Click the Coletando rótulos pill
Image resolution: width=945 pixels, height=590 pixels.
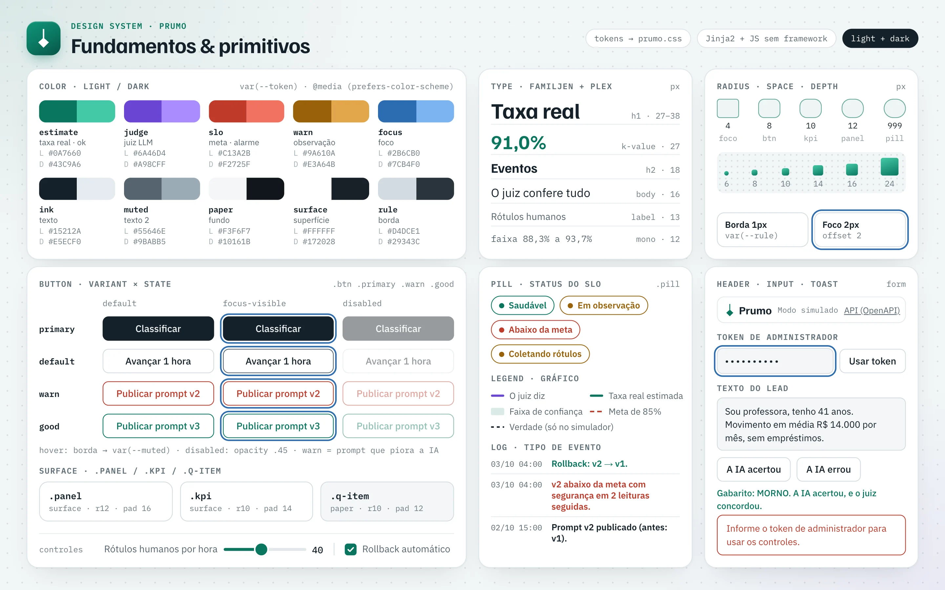tap(540, 354)
